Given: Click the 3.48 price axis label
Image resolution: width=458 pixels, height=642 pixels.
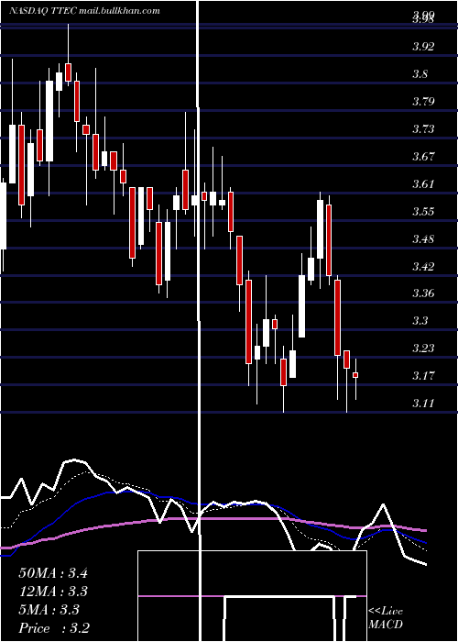Looking at the screenshot, I should click(x=423, y=238).
